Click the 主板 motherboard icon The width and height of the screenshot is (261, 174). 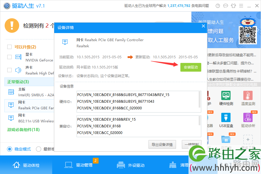coord(11,92)
